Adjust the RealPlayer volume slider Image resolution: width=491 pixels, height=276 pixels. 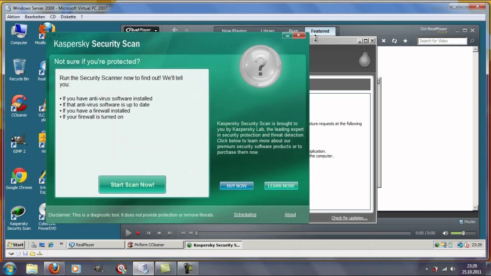463,233
